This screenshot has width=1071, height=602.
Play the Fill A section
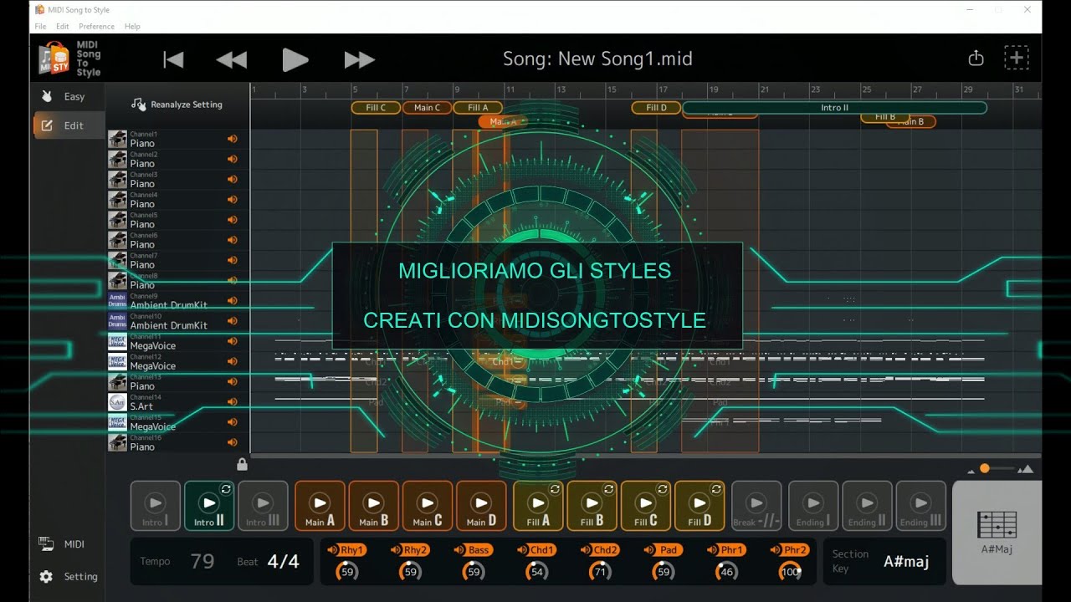(538, 506)
